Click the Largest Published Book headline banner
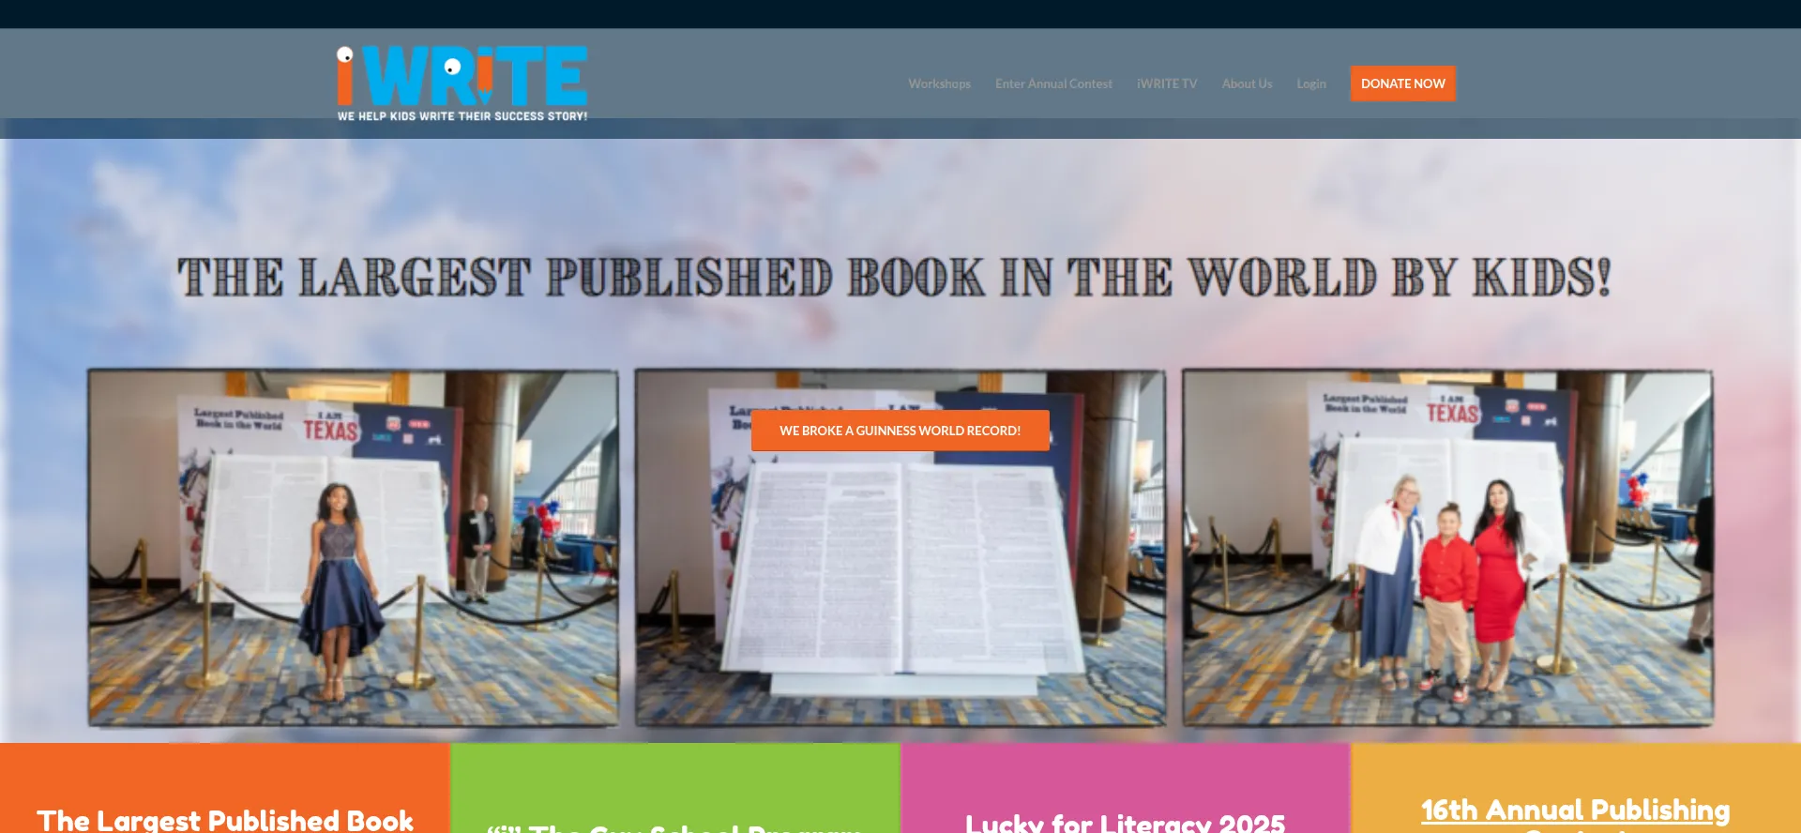 point(894,278)
